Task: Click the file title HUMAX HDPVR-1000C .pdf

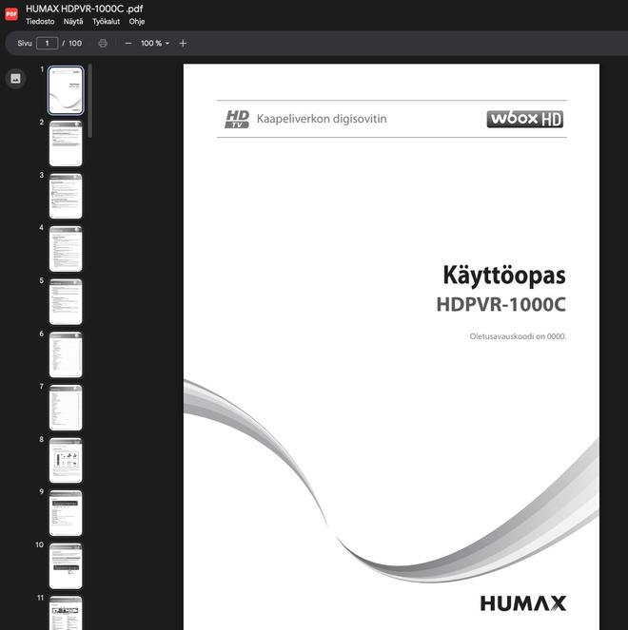Action: coord(84,9)
